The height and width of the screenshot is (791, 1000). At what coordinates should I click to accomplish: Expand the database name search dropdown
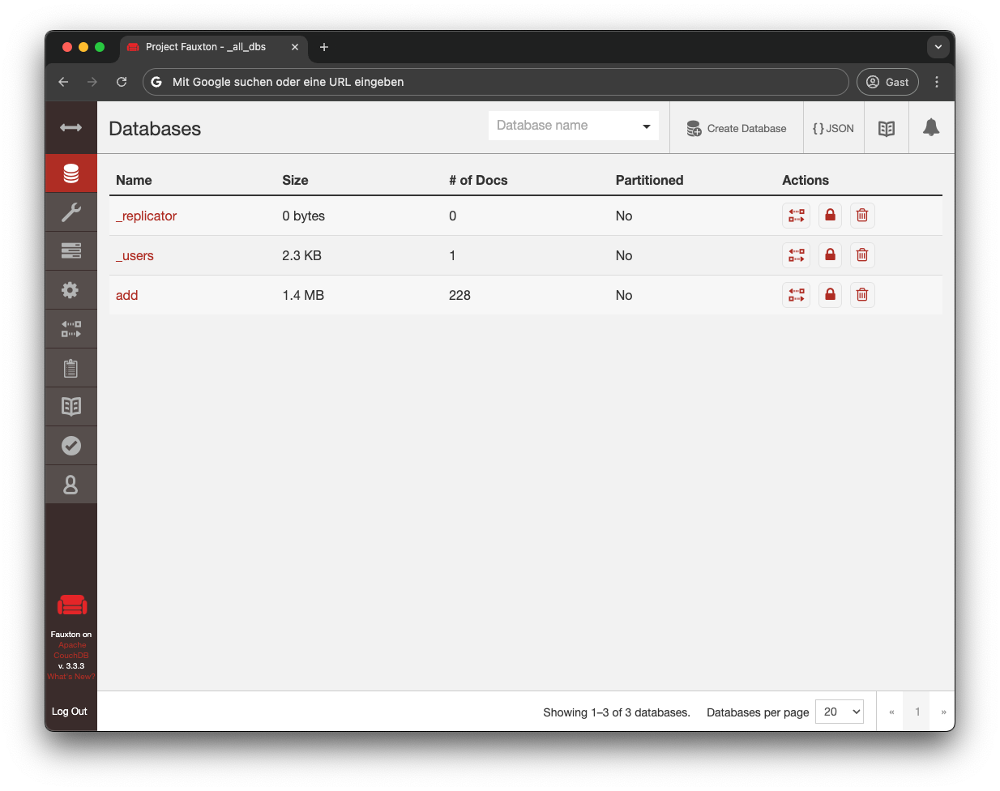tap(646, 126)
